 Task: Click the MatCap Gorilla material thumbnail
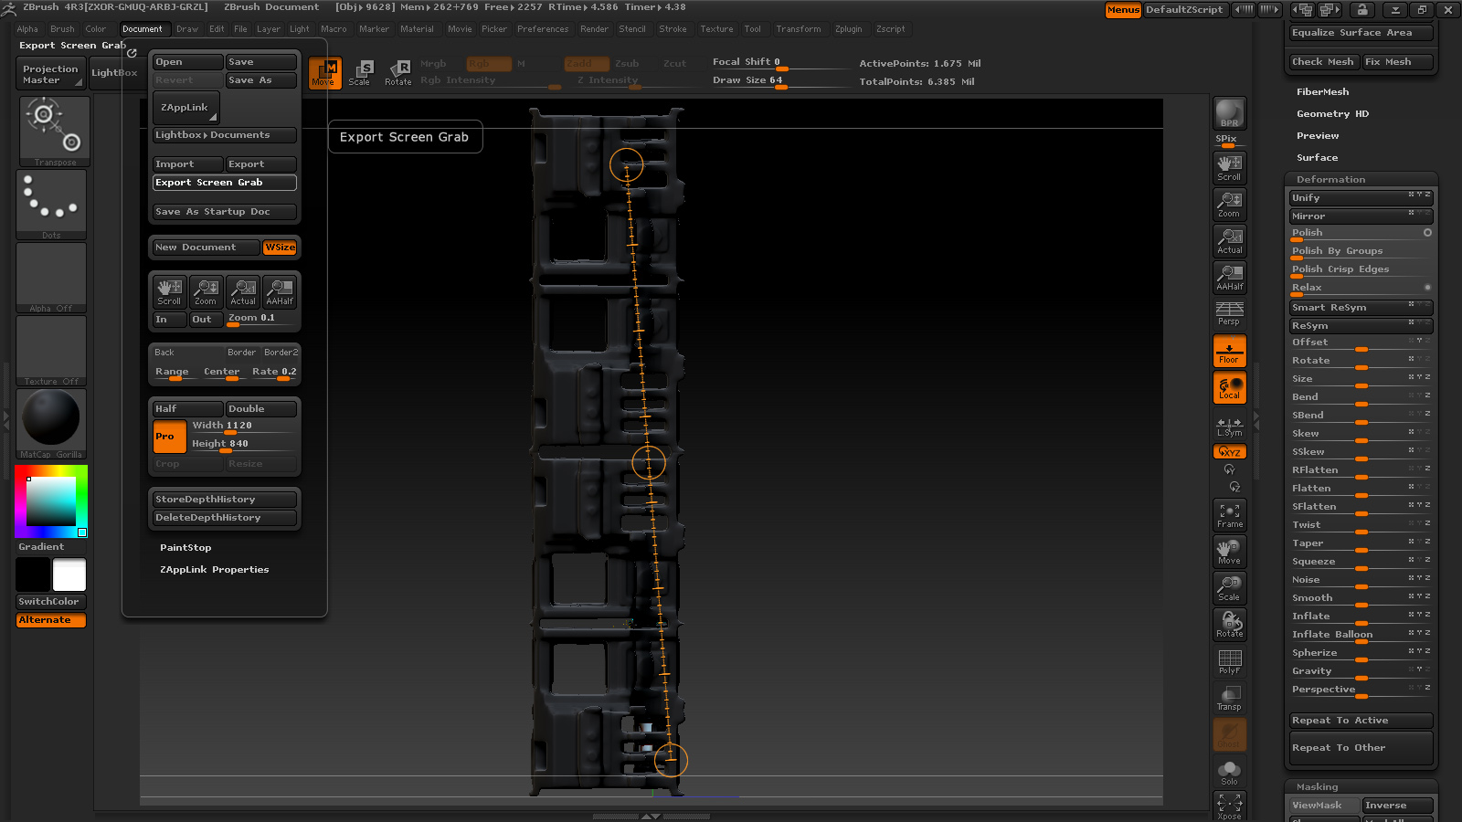click(51, 418)
